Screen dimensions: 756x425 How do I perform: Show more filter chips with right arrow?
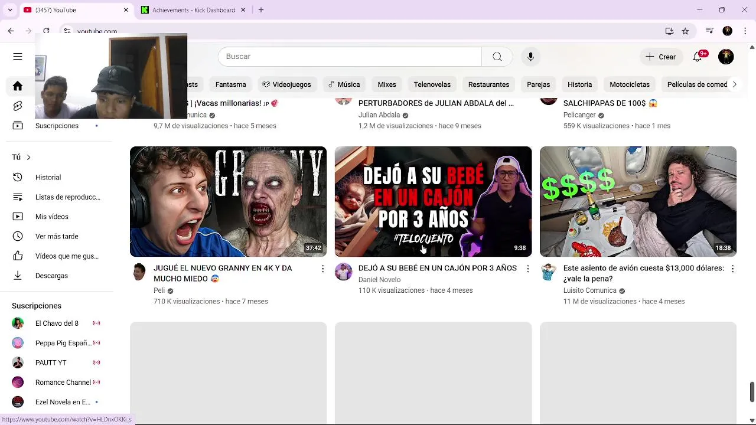click(x=734, y=84)
